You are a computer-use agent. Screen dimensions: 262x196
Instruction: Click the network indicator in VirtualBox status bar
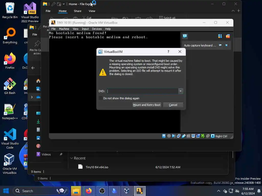click(x=179, y=136)
